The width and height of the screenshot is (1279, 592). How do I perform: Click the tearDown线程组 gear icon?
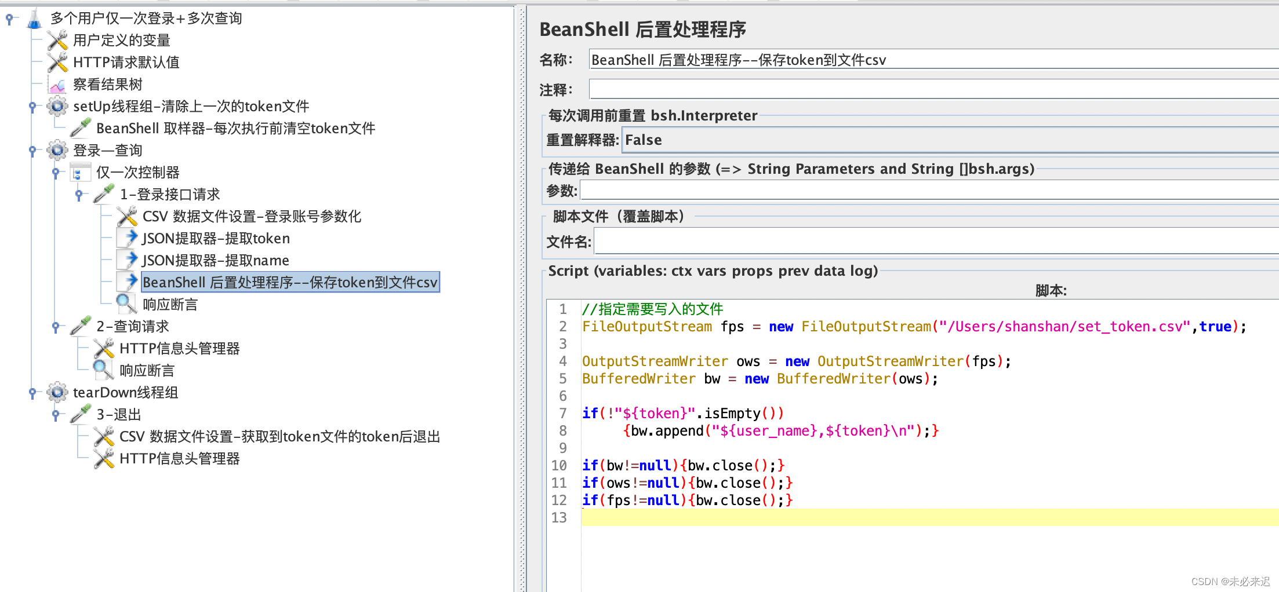click(57, 393)
